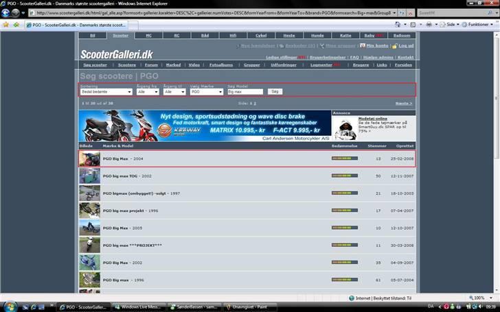The image size is (500, 312).
Task: Click into the Søg Model text field
Action: tap(245, 92)
